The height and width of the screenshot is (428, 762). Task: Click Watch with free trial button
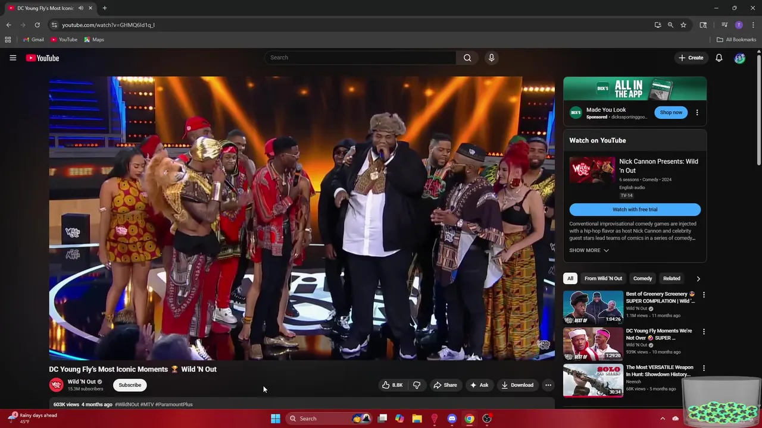[635, 209]
